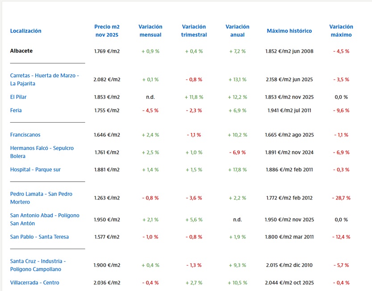
Task: Open San Antonio Abad - Polígono San Antón
Action: coord(44,219)
